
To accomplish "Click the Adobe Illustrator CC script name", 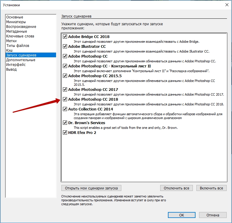I will (87, 46).
